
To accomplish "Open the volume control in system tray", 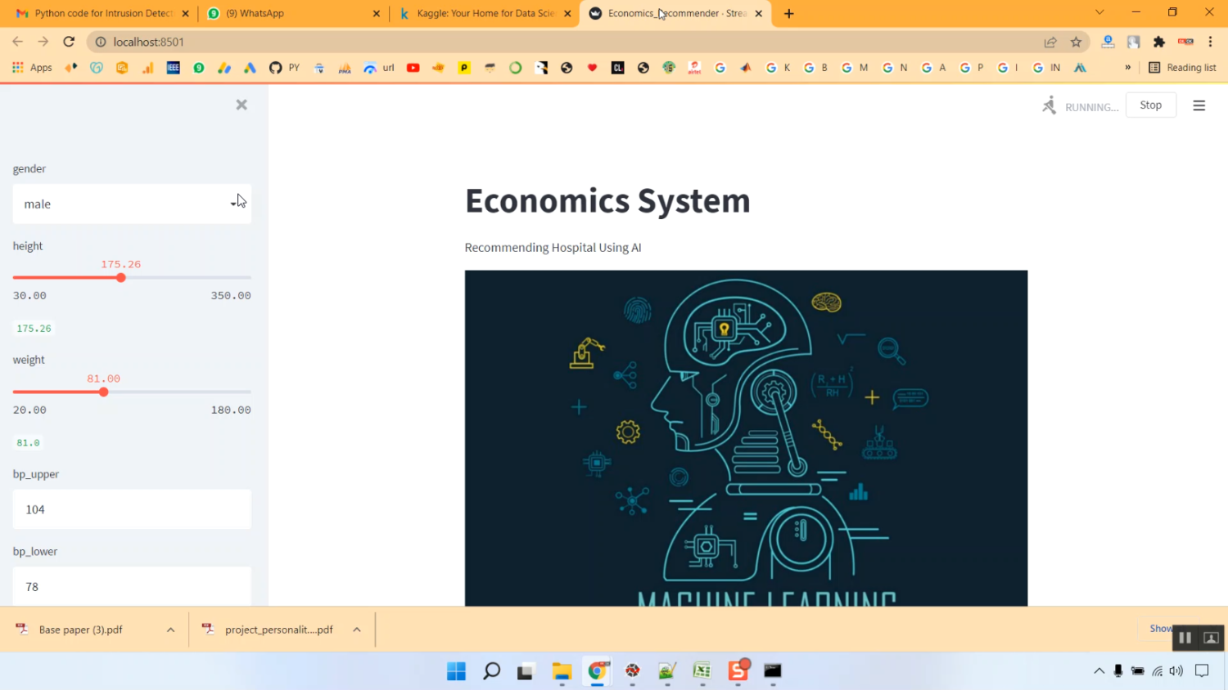I will [1176, 671].
